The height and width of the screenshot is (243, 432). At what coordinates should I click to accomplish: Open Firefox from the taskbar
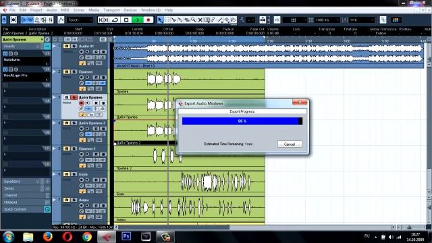48,237
